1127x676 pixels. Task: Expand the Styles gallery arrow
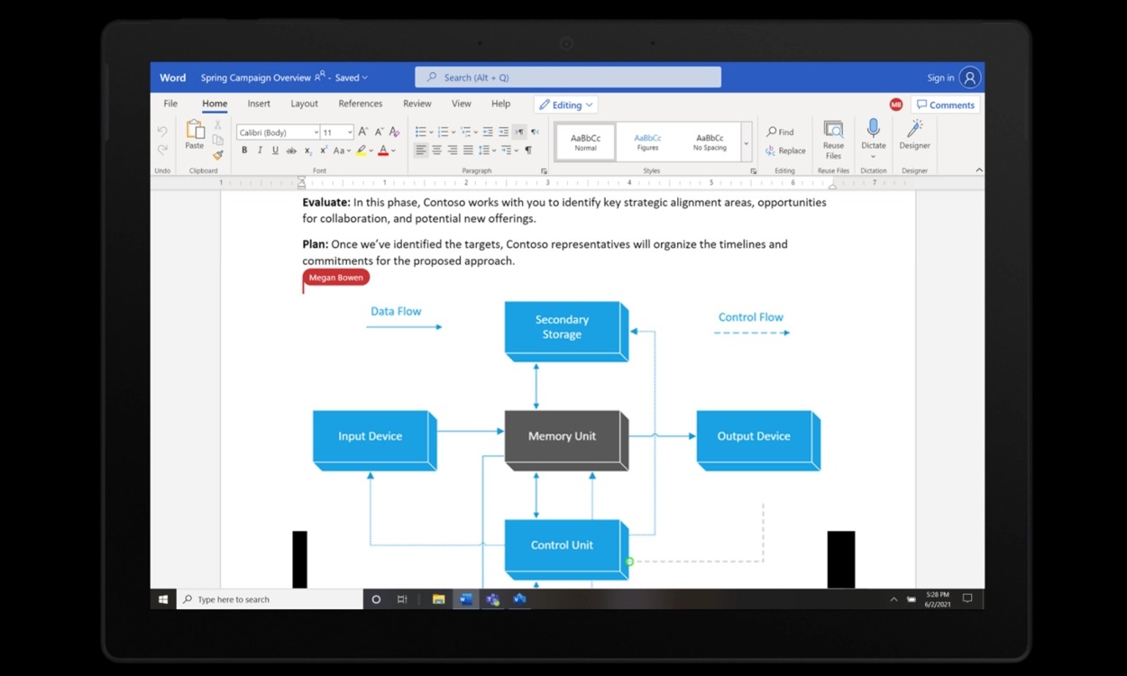click(746, 143)
